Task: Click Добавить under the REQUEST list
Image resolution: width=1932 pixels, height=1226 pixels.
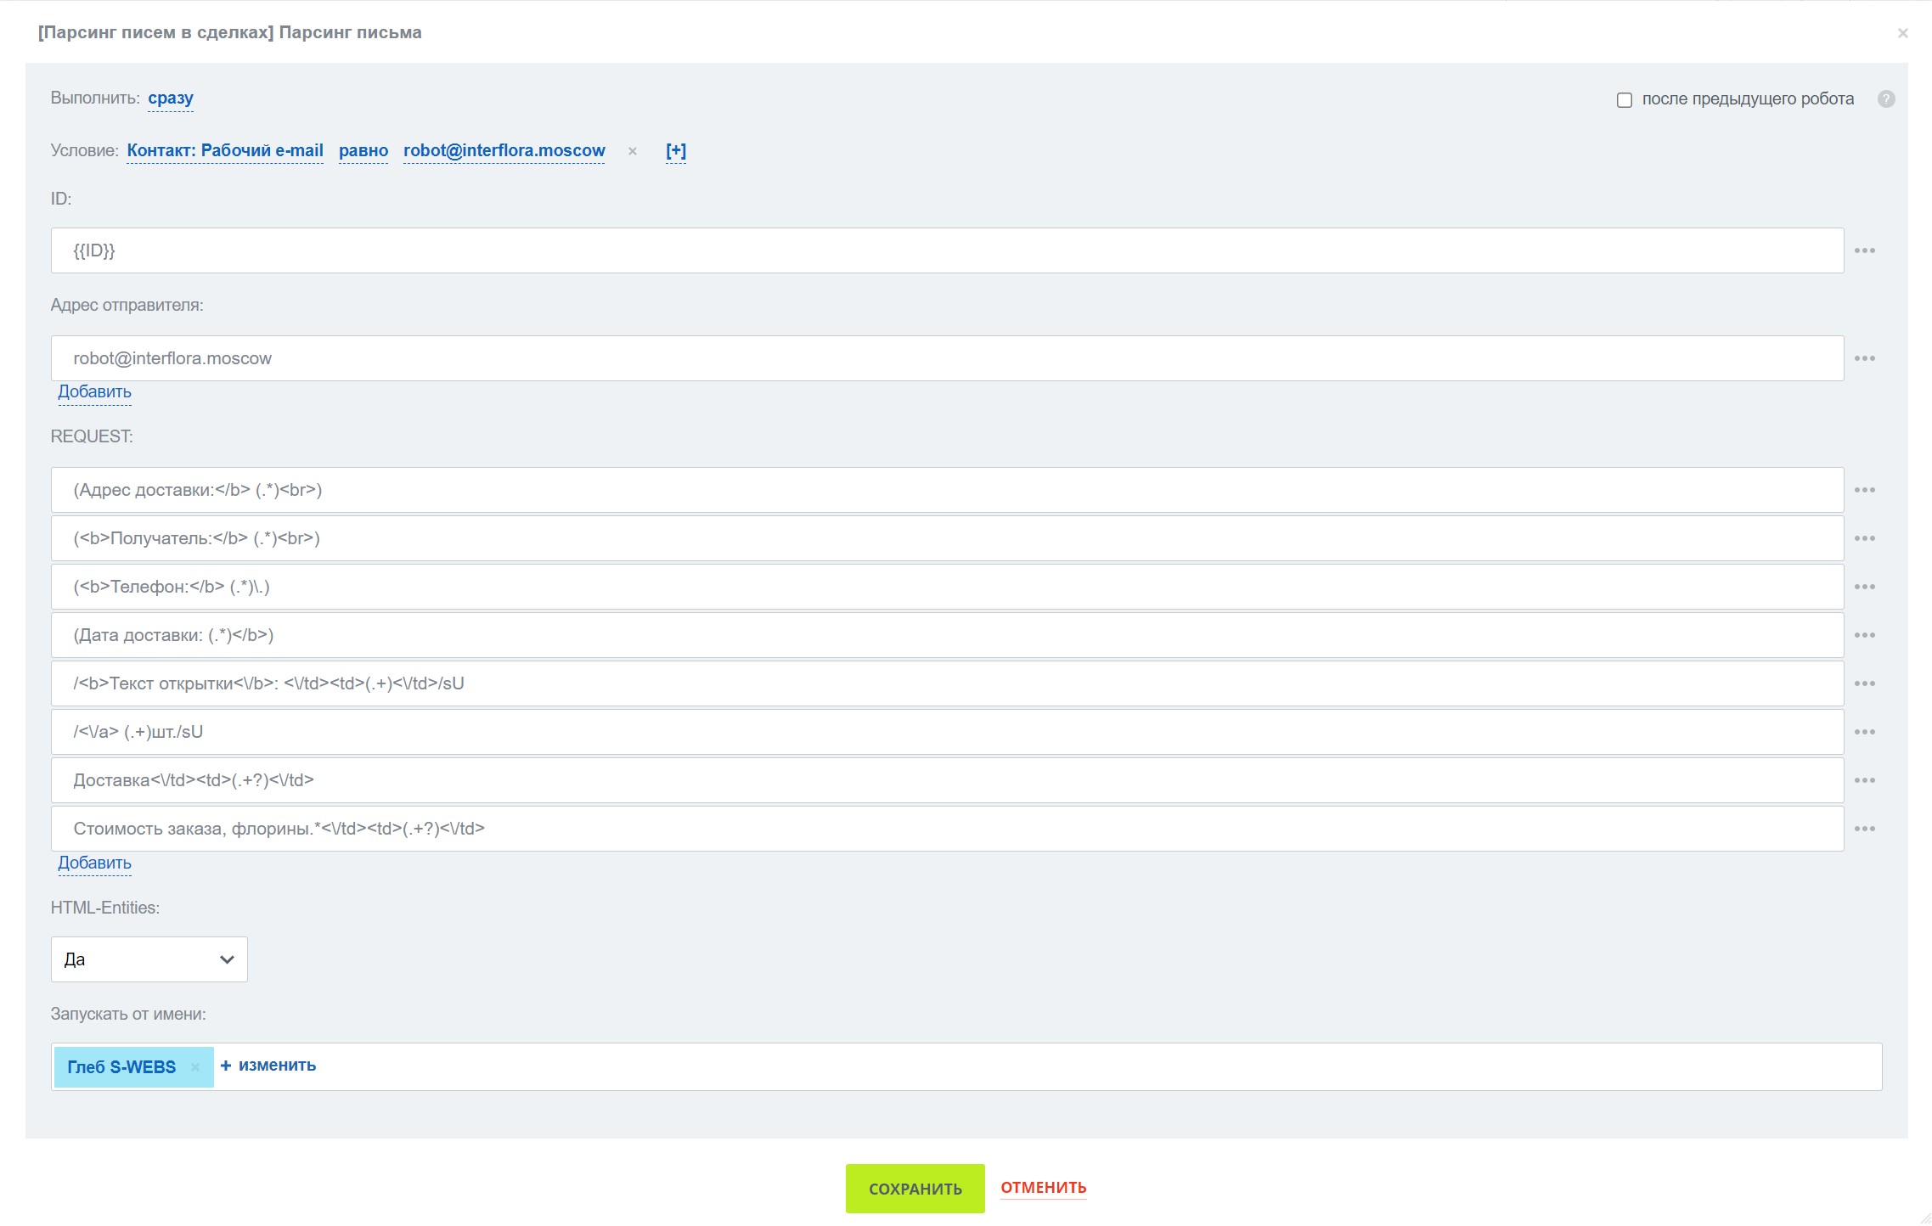Action: (x=94, y=863)
